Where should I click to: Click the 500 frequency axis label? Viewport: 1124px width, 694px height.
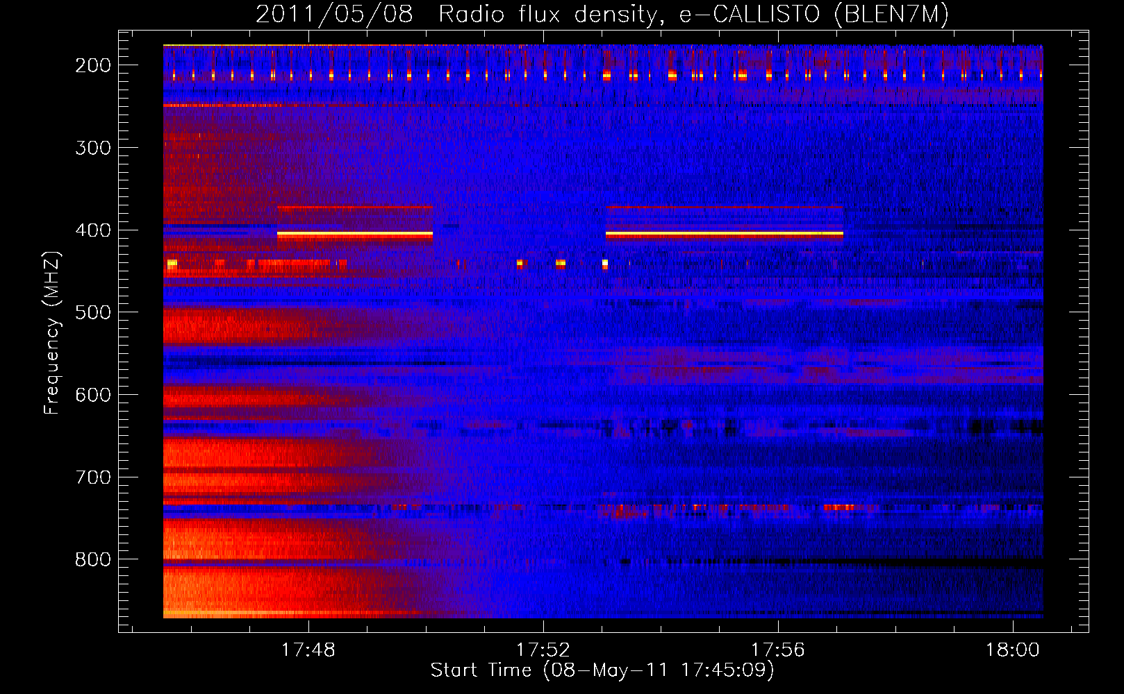pos(93,312)
